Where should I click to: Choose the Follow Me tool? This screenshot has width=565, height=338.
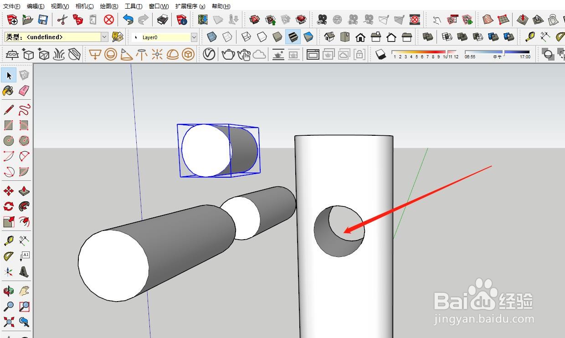click(24, 206)
